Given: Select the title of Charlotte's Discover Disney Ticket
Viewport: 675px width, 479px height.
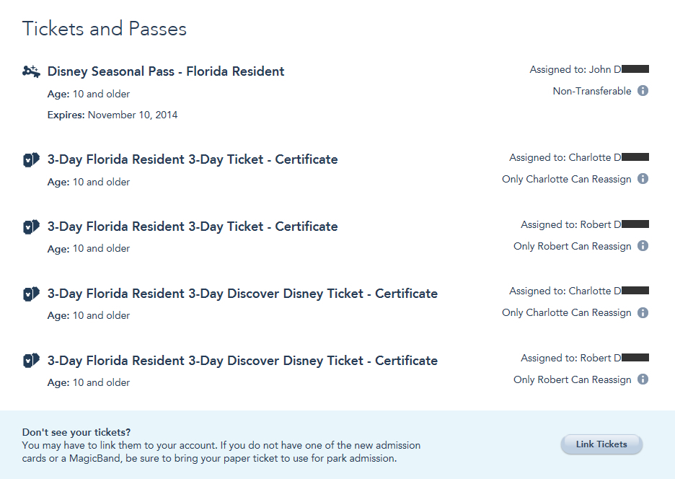Looking at the screenshot, I should 242,294.
